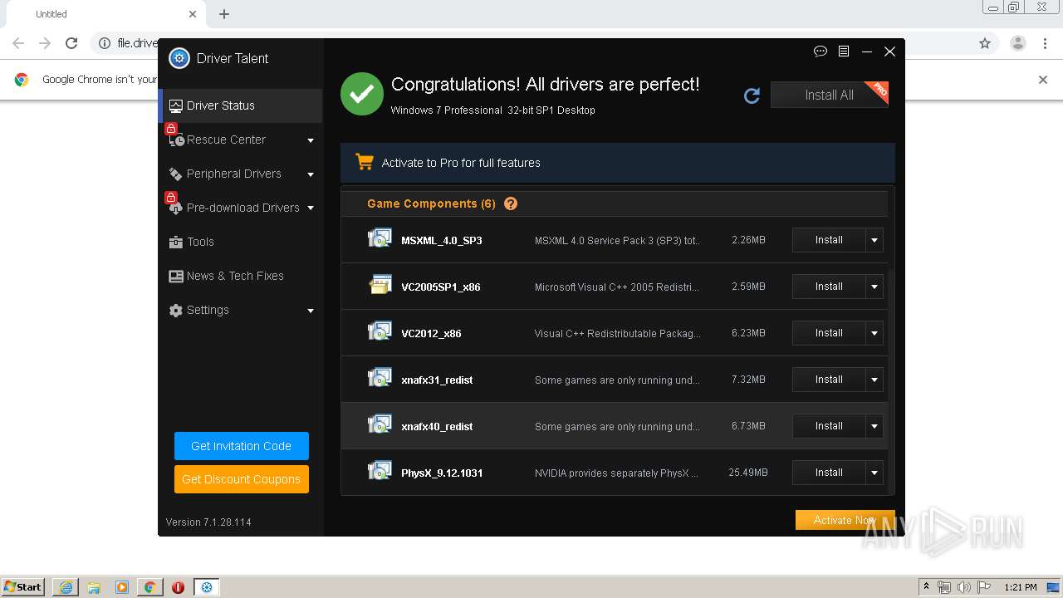The height and width of the screenshot is (598, 1063).
Task: Click the Rescue Center locked icon
Action: pyautogui.click(x=174, y=135)
